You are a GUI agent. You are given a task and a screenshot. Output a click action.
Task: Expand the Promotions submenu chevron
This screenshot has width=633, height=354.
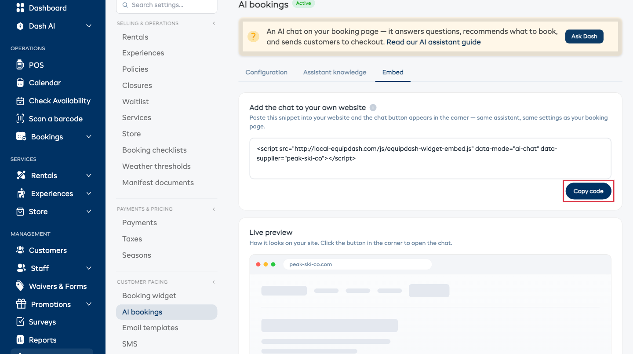click(x=89, y=304)
